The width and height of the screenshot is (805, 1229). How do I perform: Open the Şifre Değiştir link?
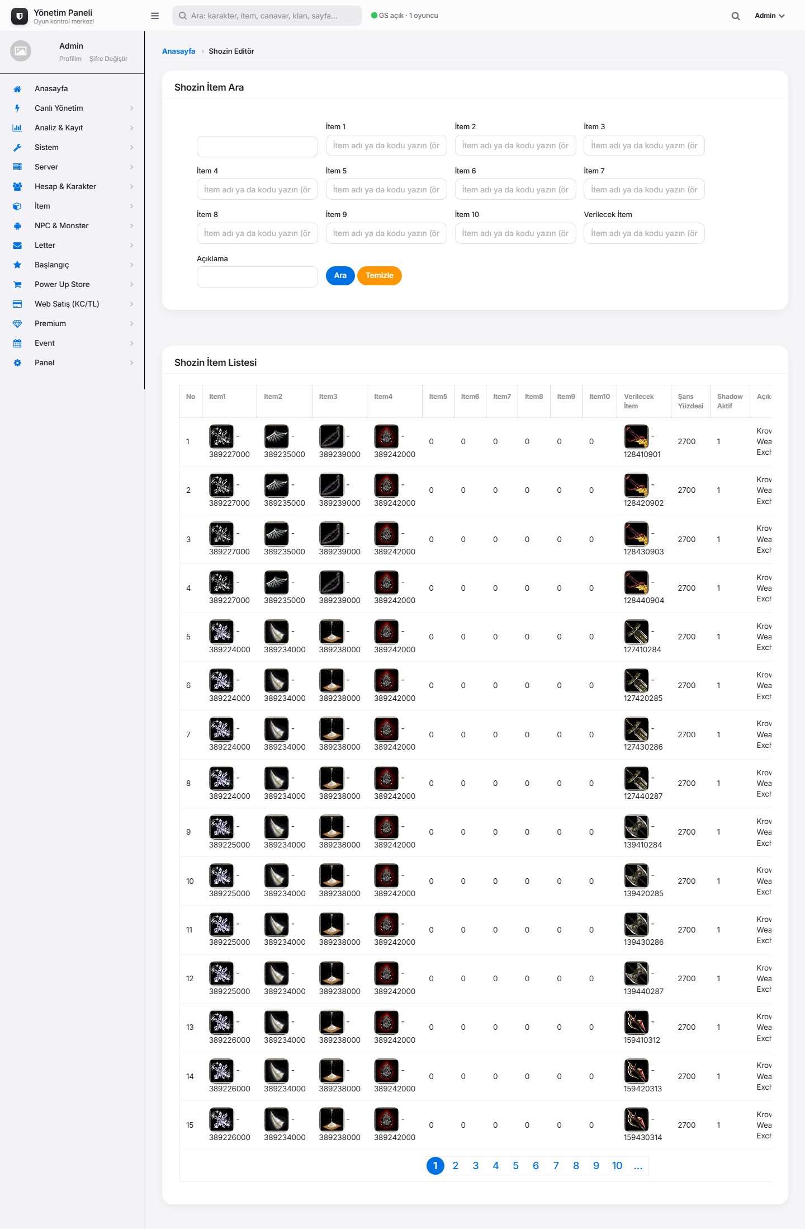[x=108, y=59]
